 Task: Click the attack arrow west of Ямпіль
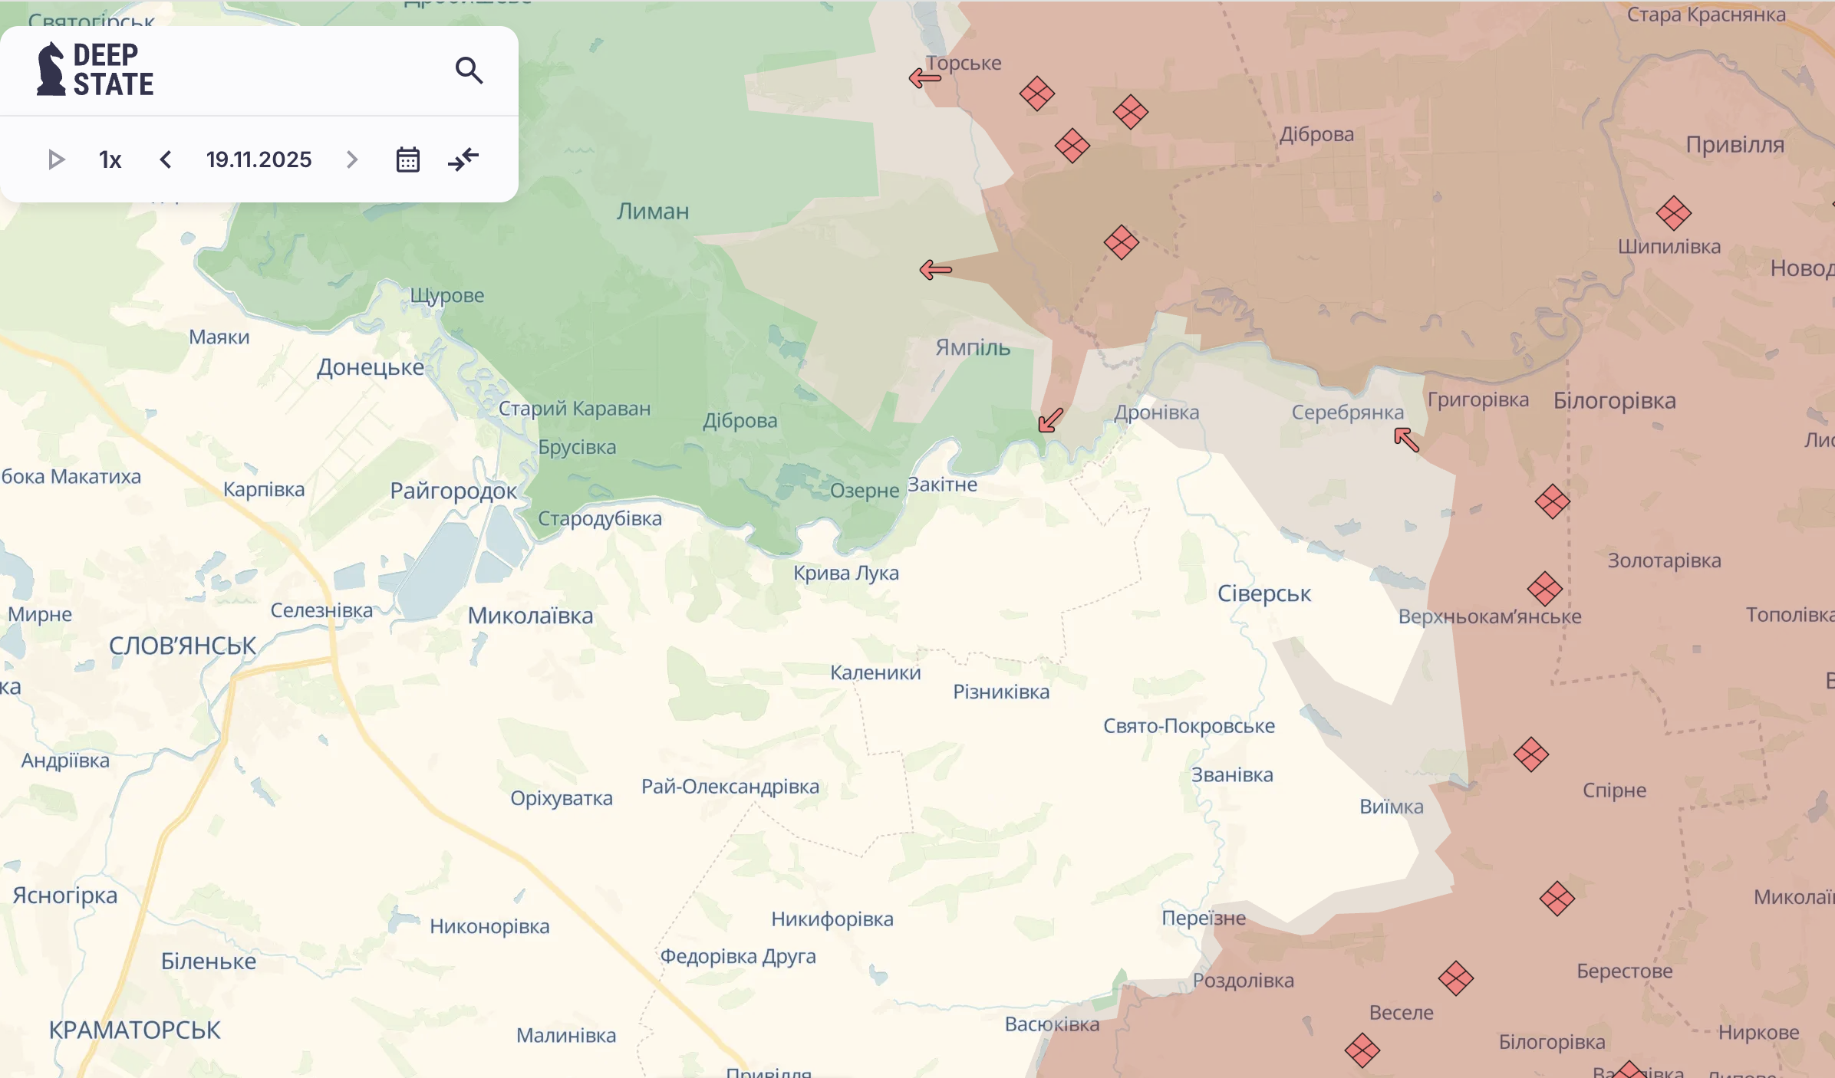[935, 269]
